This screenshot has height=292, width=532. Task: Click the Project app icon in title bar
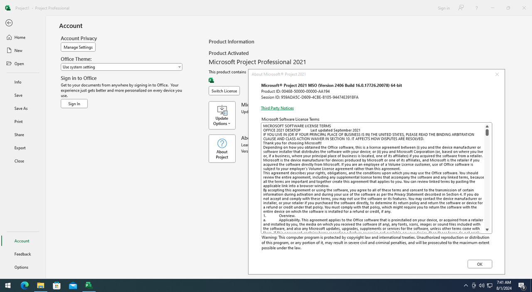(x=7, y=8)
